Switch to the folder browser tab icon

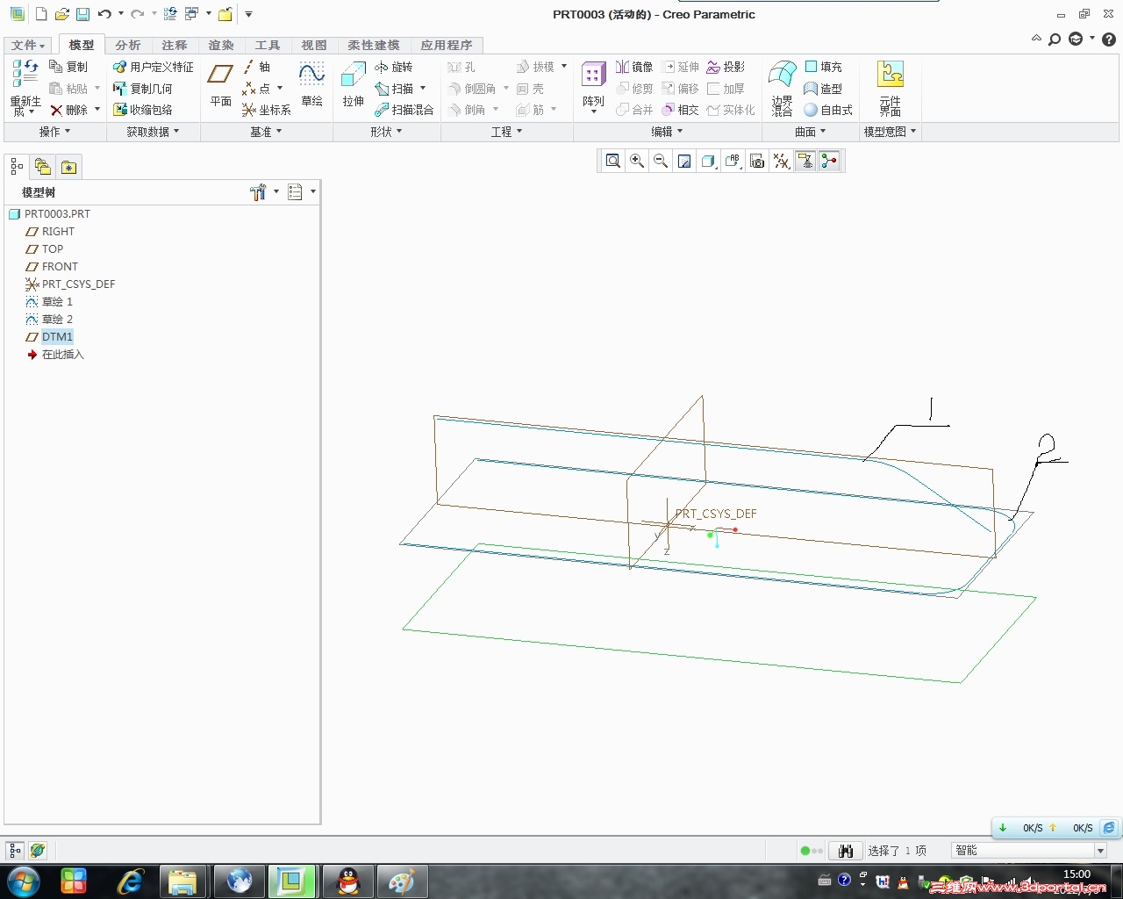(42, 167)
